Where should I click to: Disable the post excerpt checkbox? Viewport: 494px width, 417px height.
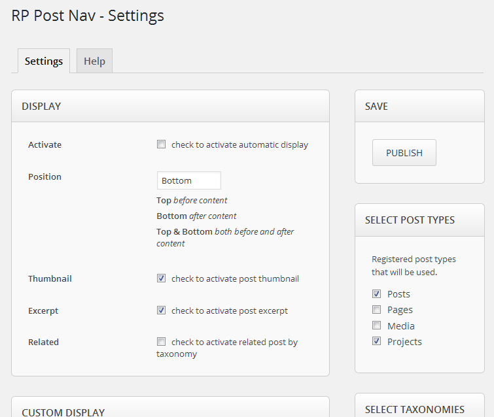(162, 310)
